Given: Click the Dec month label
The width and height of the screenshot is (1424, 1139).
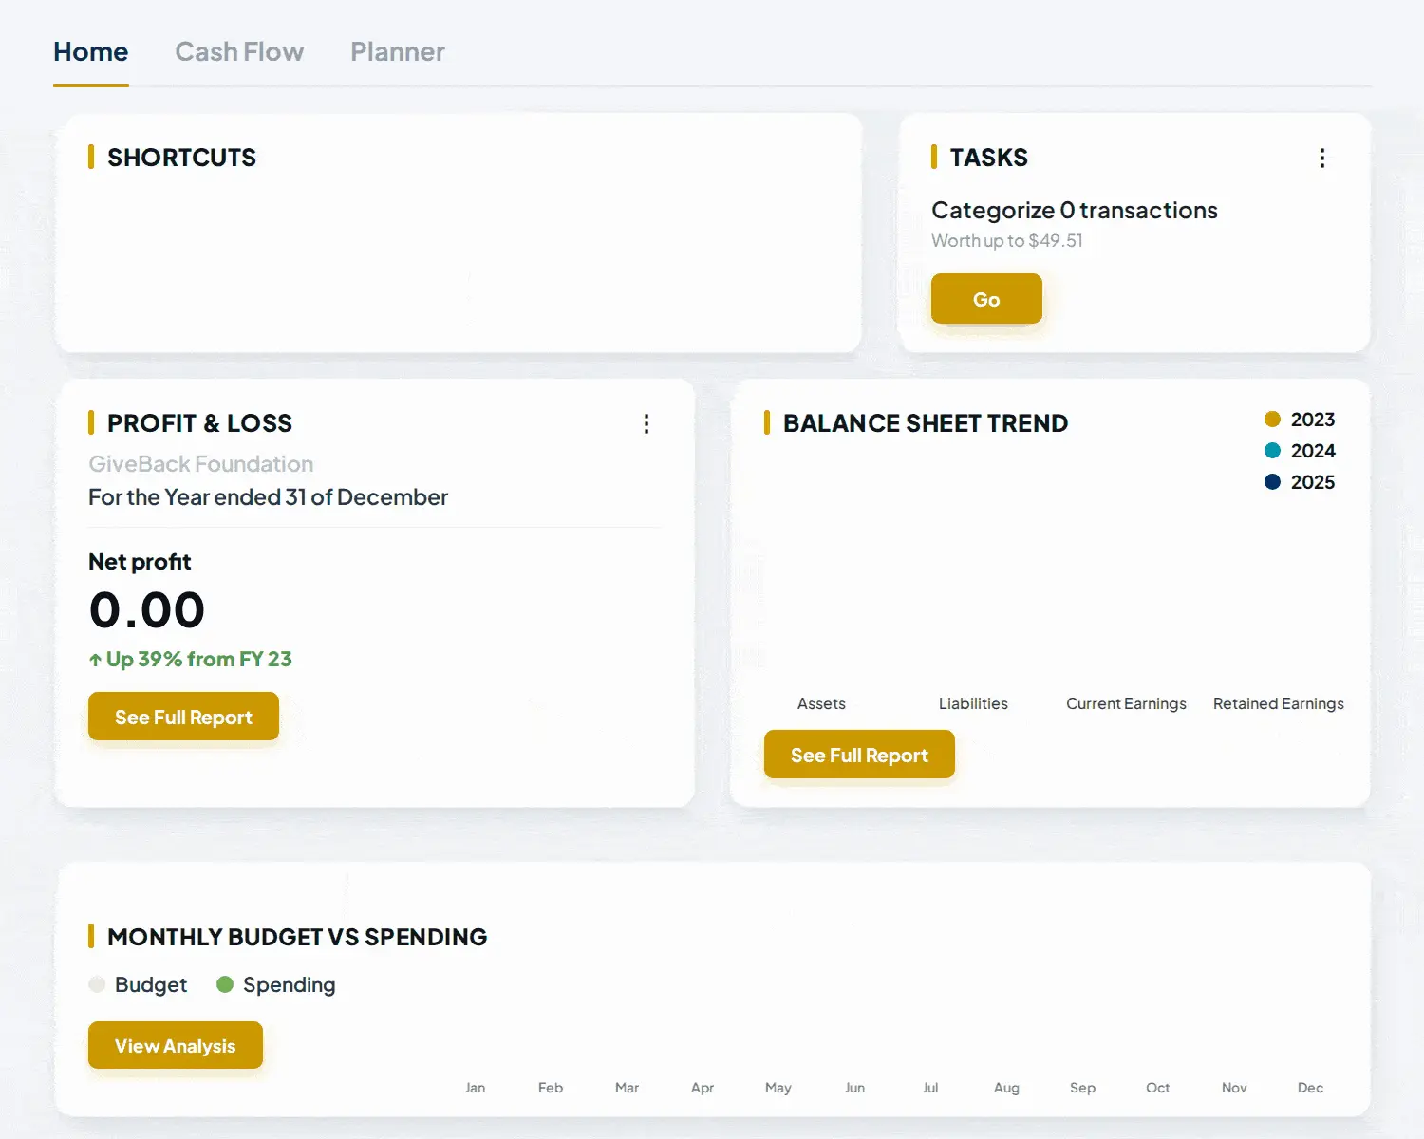Looking at the screenshot, I should (x=1310, y=1088).
